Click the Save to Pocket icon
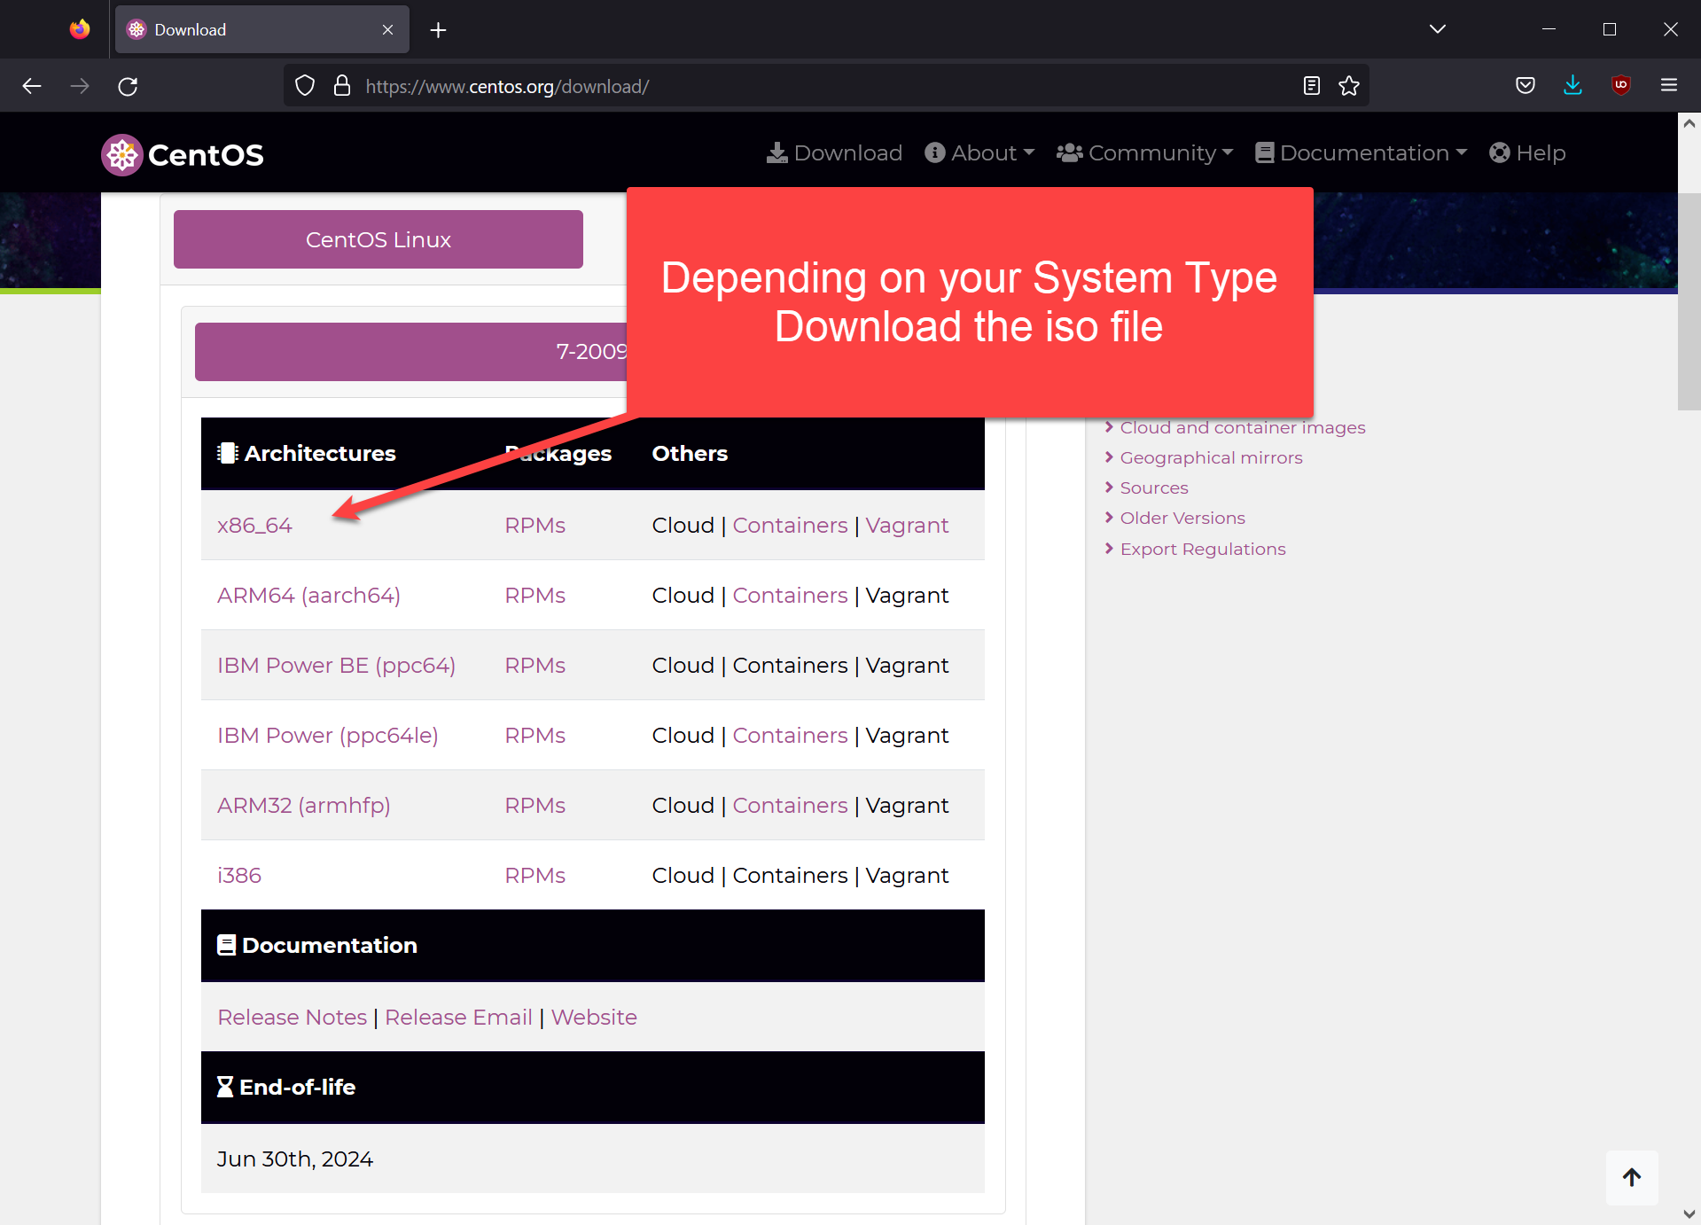 [1525, 86]
